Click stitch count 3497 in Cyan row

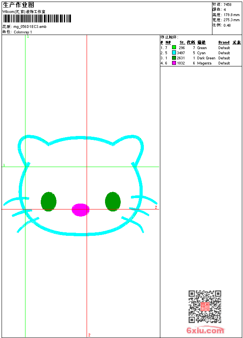coord(181,53)
